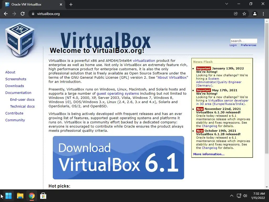Open the Windows Start button
Screen dimensions: 269x202
click(x=8, y=196)
